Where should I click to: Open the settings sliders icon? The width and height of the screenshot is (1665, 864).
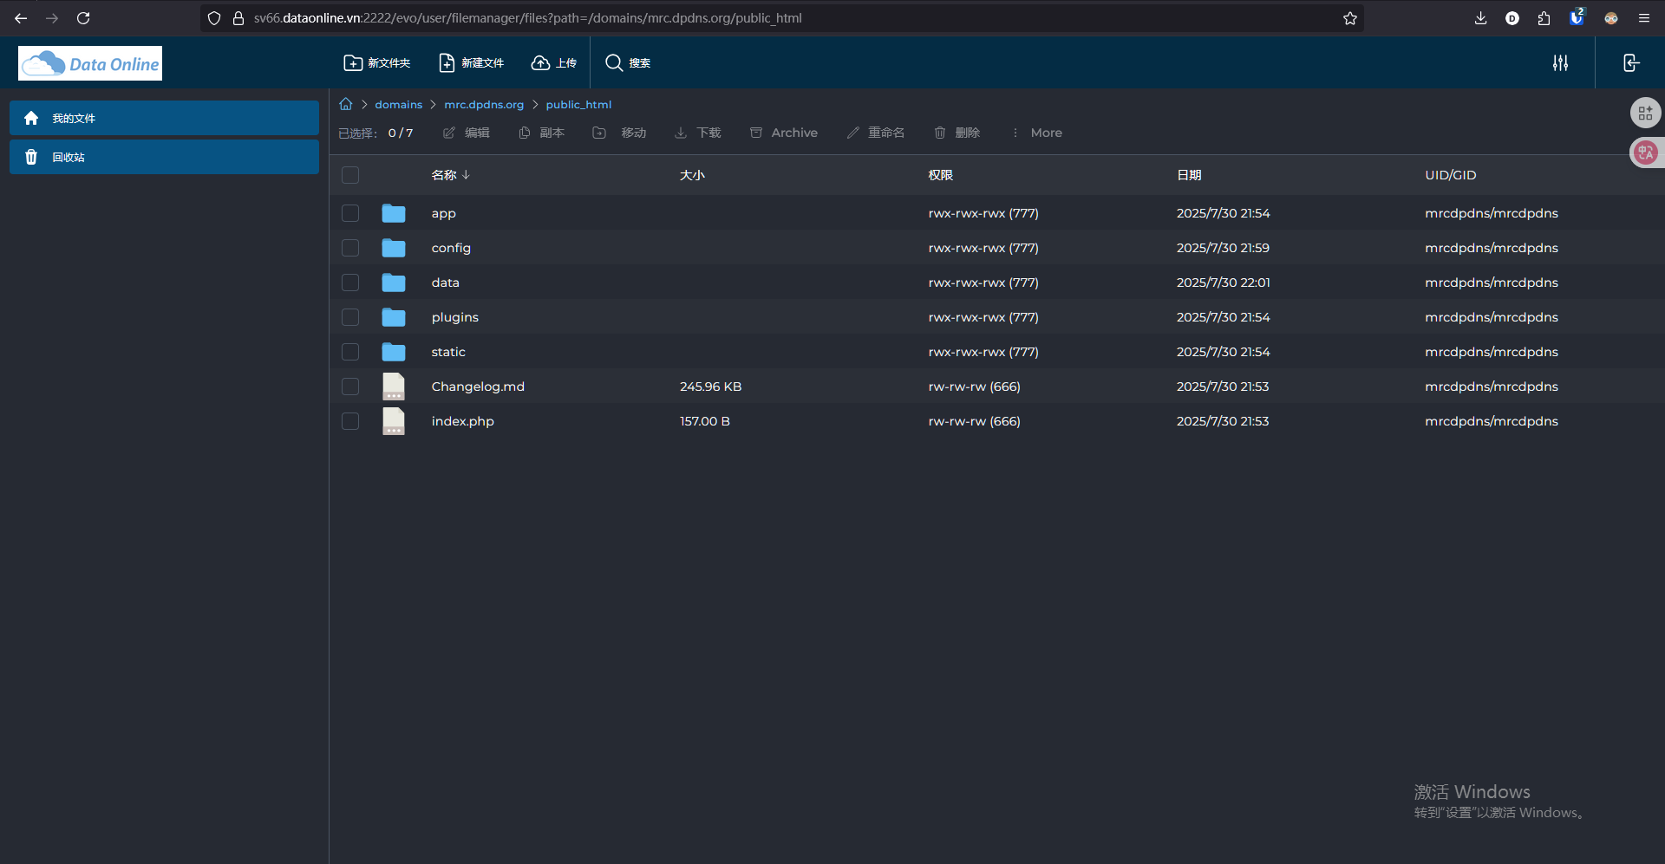pyautogui.click(x=1560, y=62)
